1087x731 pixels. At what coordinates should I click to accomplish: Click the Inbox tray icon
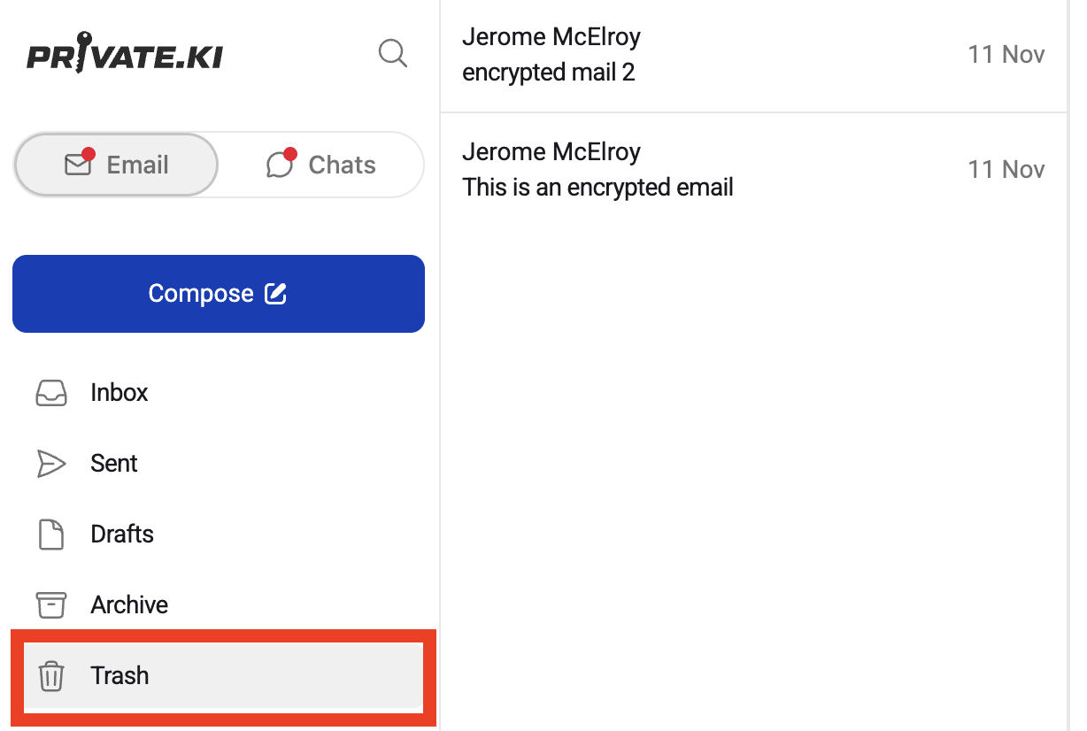[51, 393]
